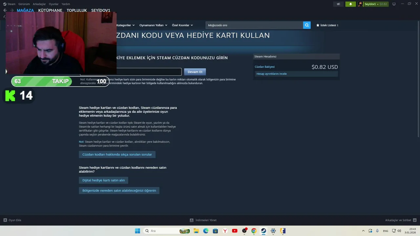Click the ENG language indicator
This screenshot has width=420, height=236.
pos(386,231)
